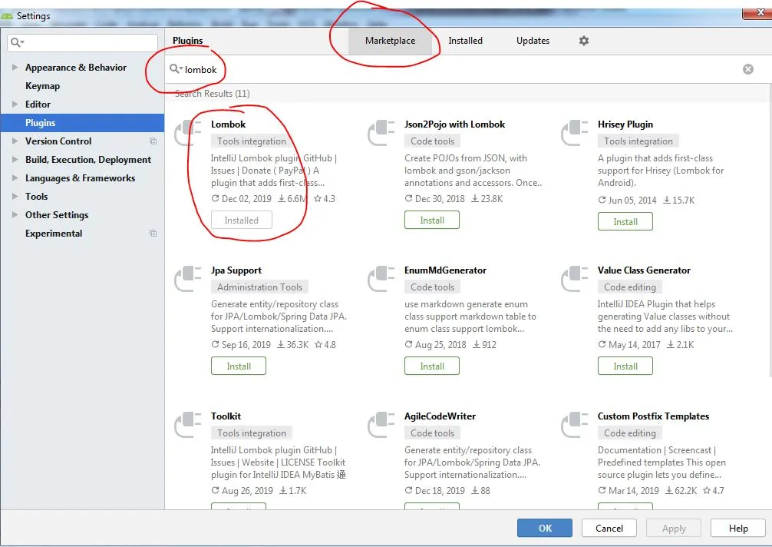Expand the Editor settings section

(x=15, y=104)
